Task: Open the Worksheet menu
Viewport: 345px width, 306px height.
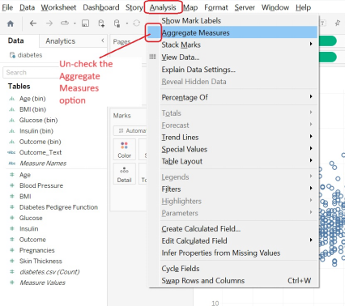Action: tap(58, 7)
